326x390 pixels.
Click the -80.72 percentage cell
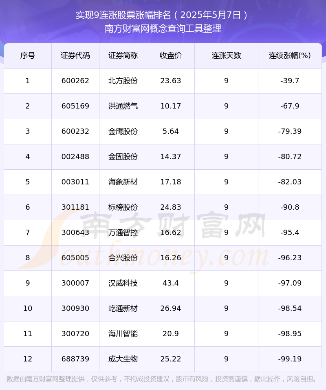290,157
